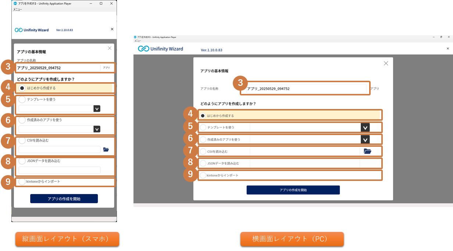Expand the template dropdown in smartphone layout
This screenshot has height=251, width=453.
click(97, 109)
